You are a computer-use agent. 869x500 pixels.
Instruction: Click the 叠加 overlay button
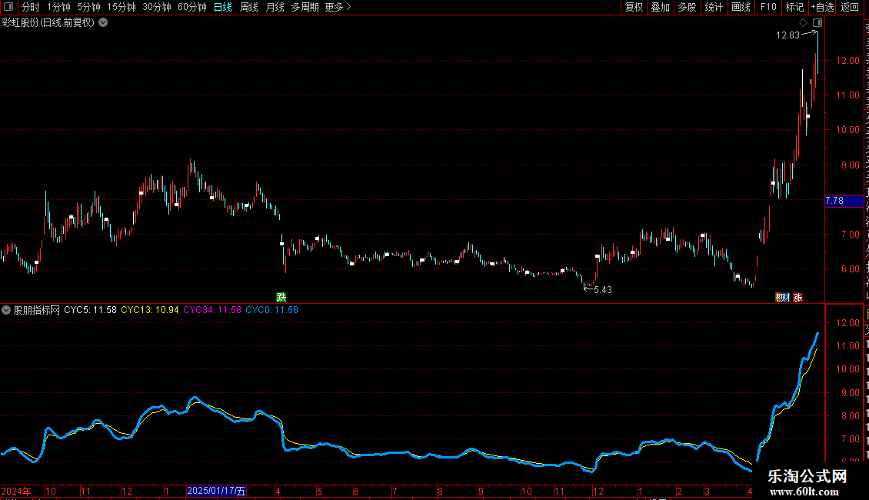660,7
